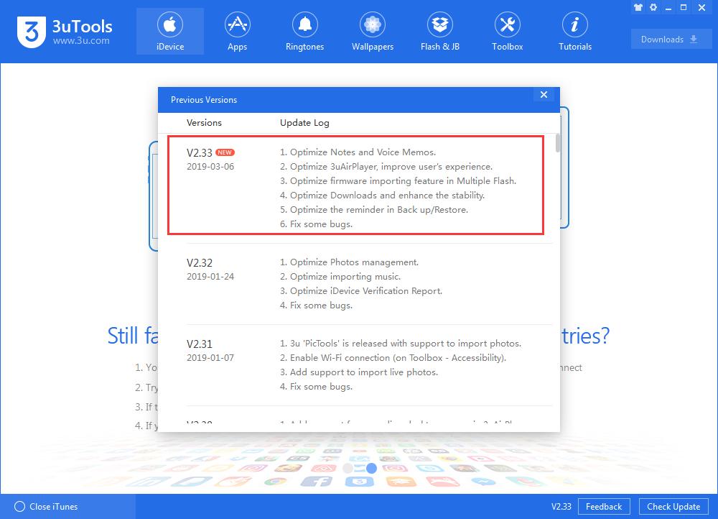
Task: Click the date 2019-01-07
Action: [210, 357]
